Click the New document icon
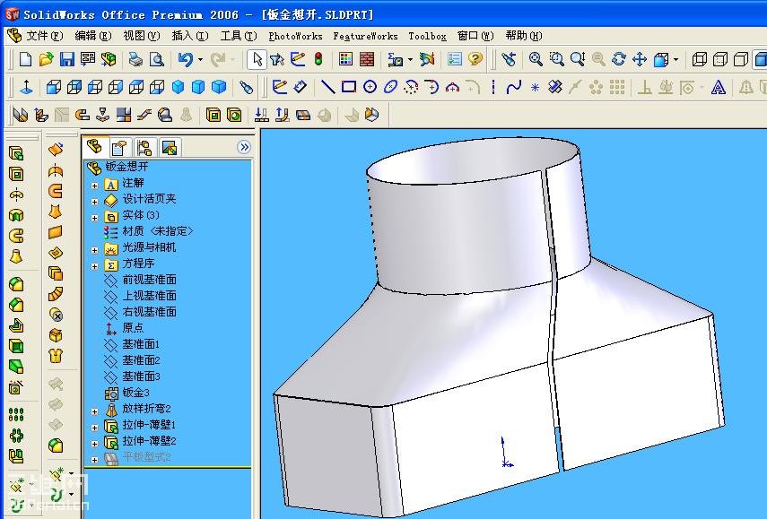 (25, 60)
